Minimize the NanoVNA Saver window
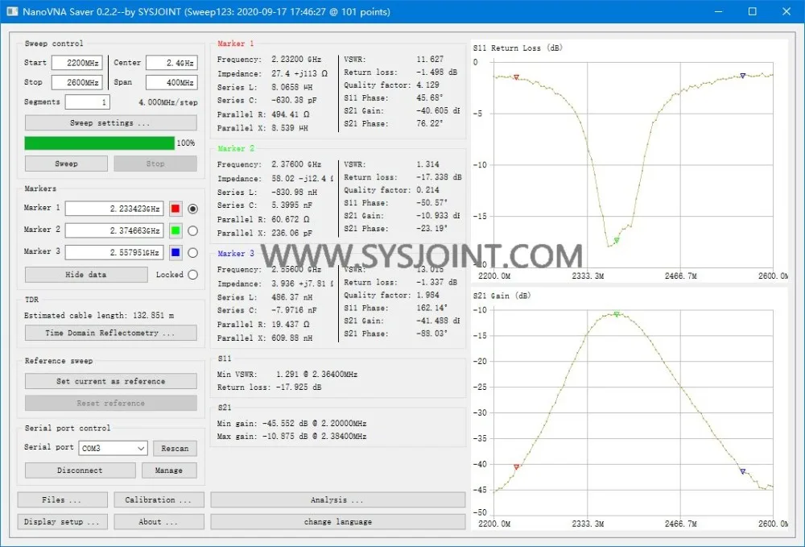The width and height of the screenshot is (805, 547). pyautogui.click(x=718, y=11)
